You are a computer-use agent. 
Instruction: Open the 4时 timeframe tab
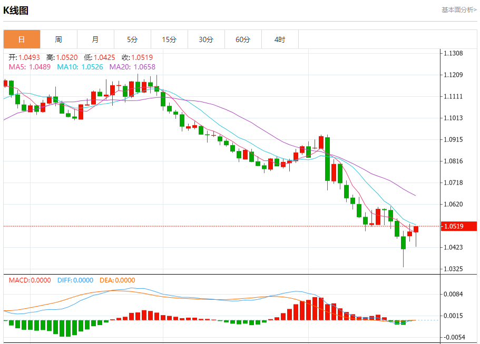[x=280, y=39]
